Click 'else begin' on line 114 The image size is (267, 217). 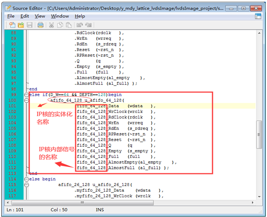tap(42, 179)
